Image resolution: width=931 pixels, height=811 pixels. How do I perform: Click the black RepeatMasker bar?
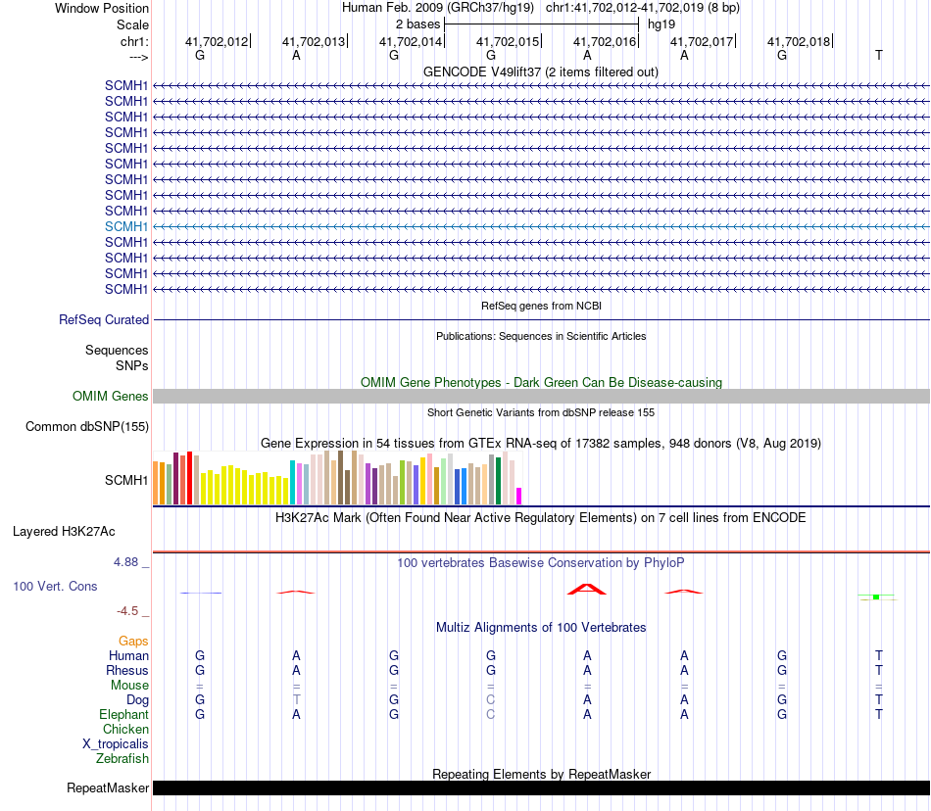[541, 787]
